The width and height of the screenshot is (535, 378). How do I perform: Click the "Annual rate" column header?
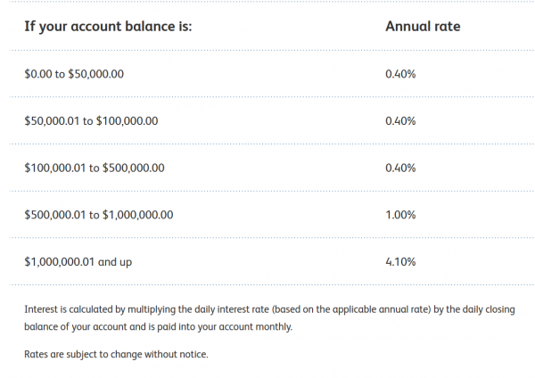tap(423, 27)
